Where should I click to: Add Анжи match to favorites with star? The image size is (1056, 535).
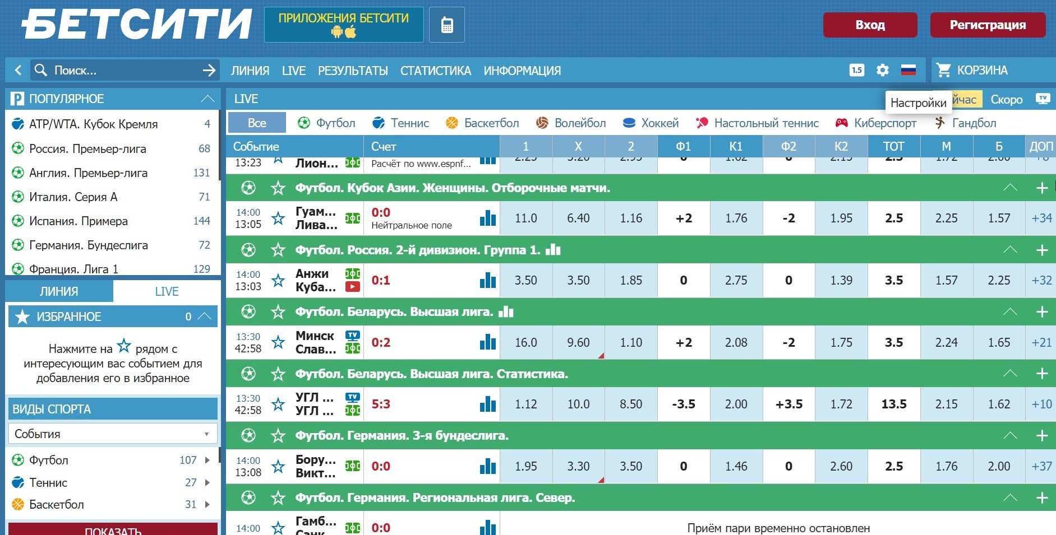[x=278, y=280]
